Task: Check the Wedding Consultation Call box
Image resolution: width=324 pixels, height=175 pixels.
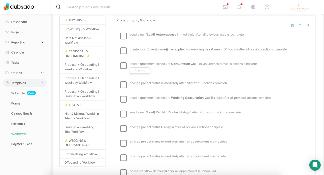Action: 123,99
